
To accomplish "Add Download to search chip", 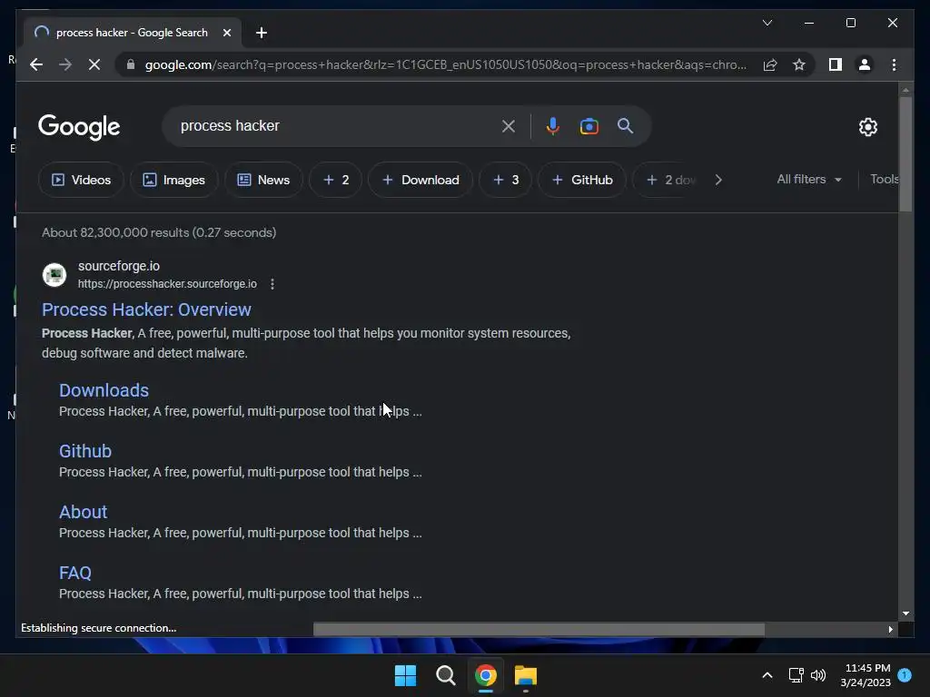I will (420, 180).
